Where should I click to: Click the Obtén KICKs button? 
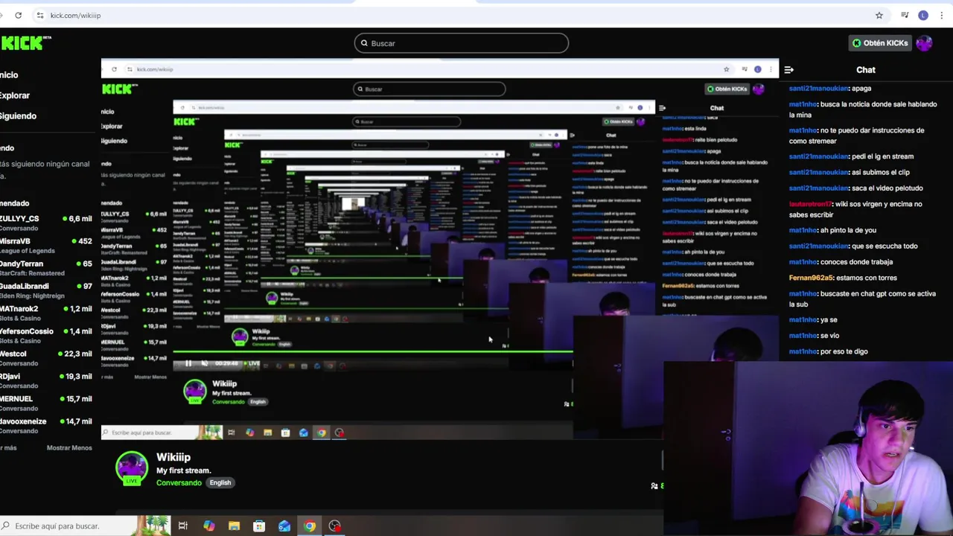880,43
